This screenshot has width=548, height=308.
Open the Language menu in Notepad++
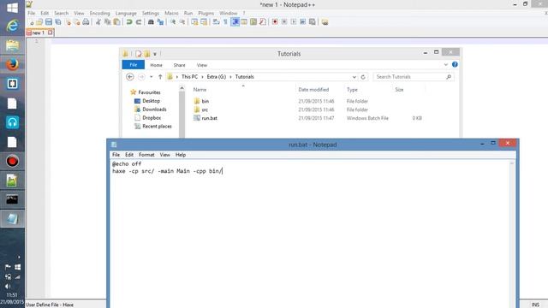pos(126,13)
